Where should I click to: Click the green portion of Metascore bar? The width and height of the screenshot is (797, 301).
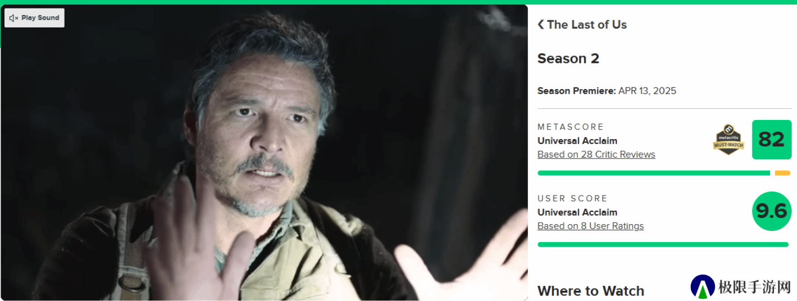click(x=654, y=173)
